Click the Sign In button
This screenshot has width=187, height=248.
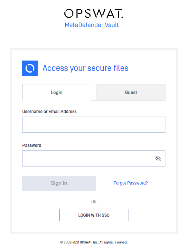click(x=59, y=184)
